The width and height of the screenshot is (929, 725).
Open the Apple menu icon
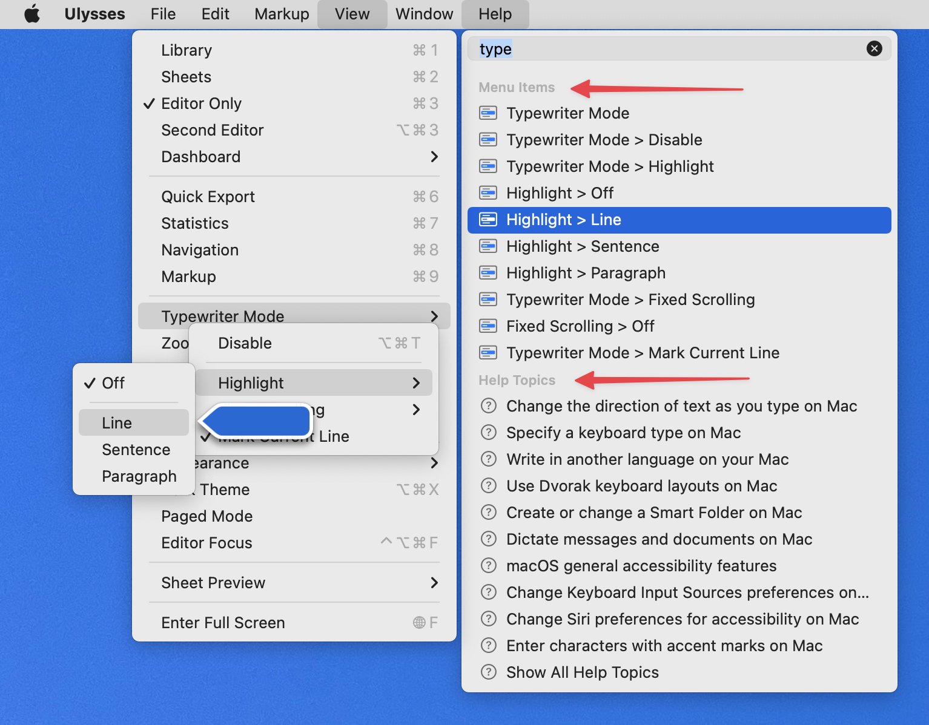[x=32, y=14]
